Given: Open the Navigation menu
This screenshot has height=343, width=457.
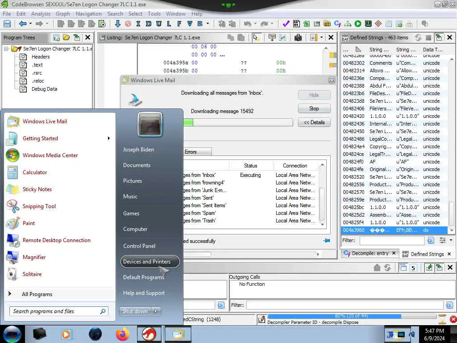Looking at the screenshot, I should (89, 14).
